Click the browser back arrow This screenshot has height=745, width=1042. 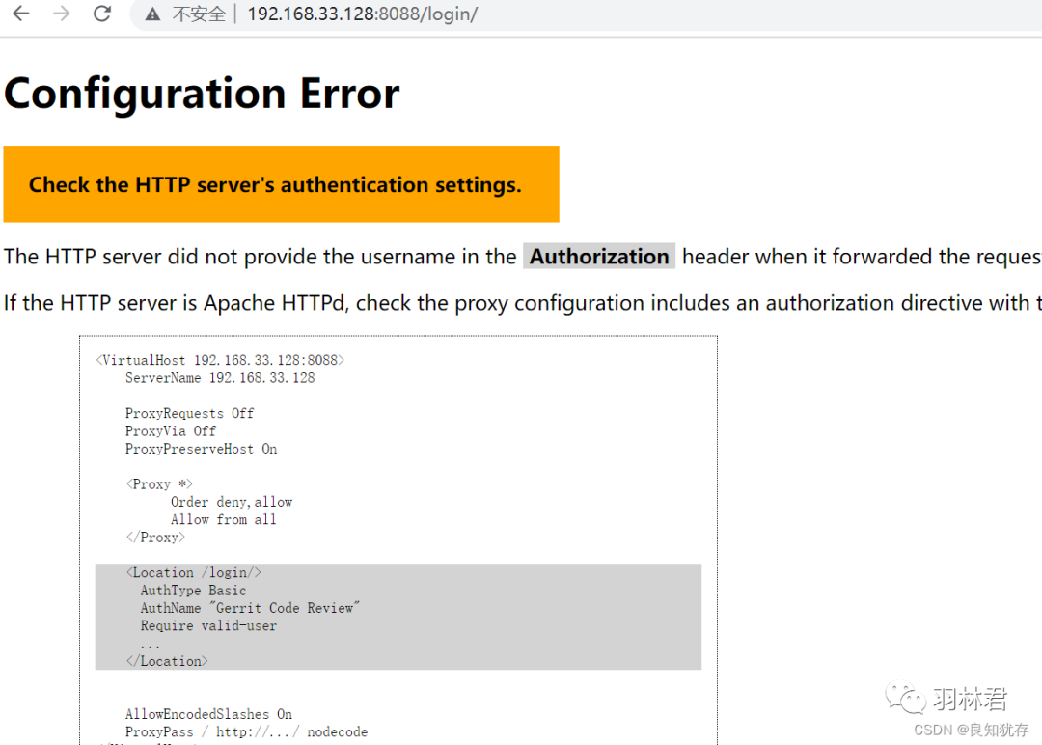click(20, 14)
